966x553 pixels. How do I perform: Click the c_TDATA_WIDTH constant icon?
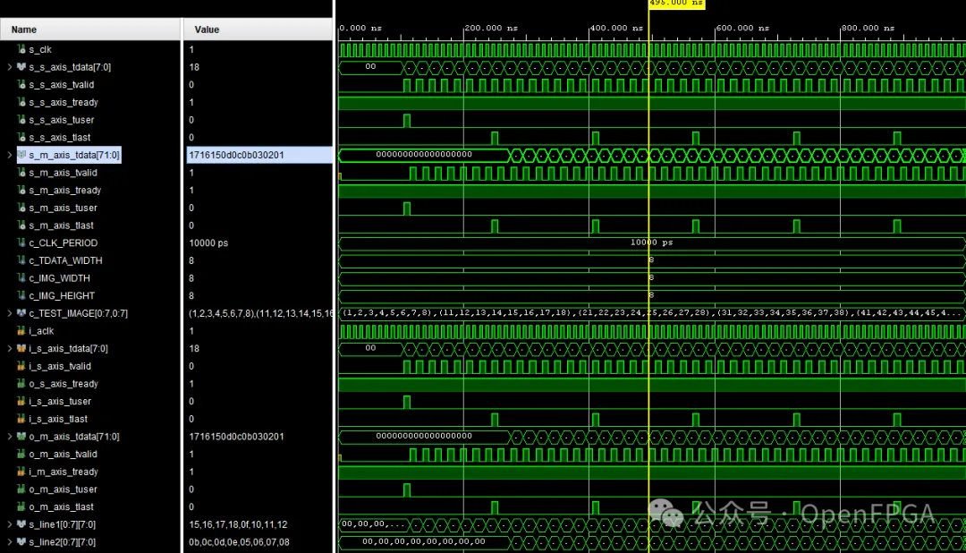pyautogui.click(x=21, y=260)
